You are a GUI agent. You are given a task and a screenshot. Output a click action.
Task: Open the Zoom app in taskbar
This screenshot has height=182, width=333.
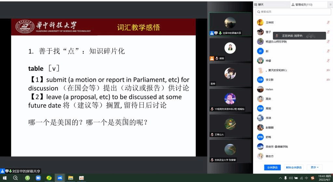tap(38, 178)
